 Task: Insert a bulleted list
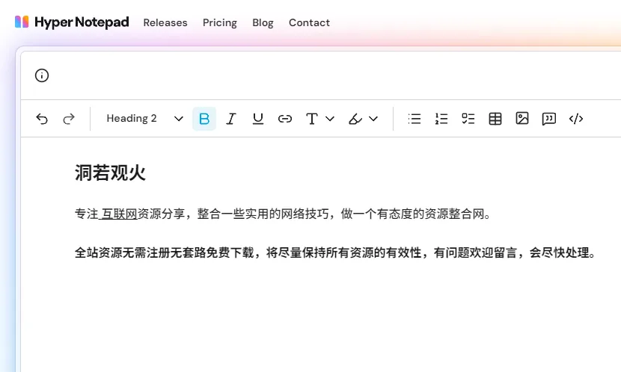[414, 119]
